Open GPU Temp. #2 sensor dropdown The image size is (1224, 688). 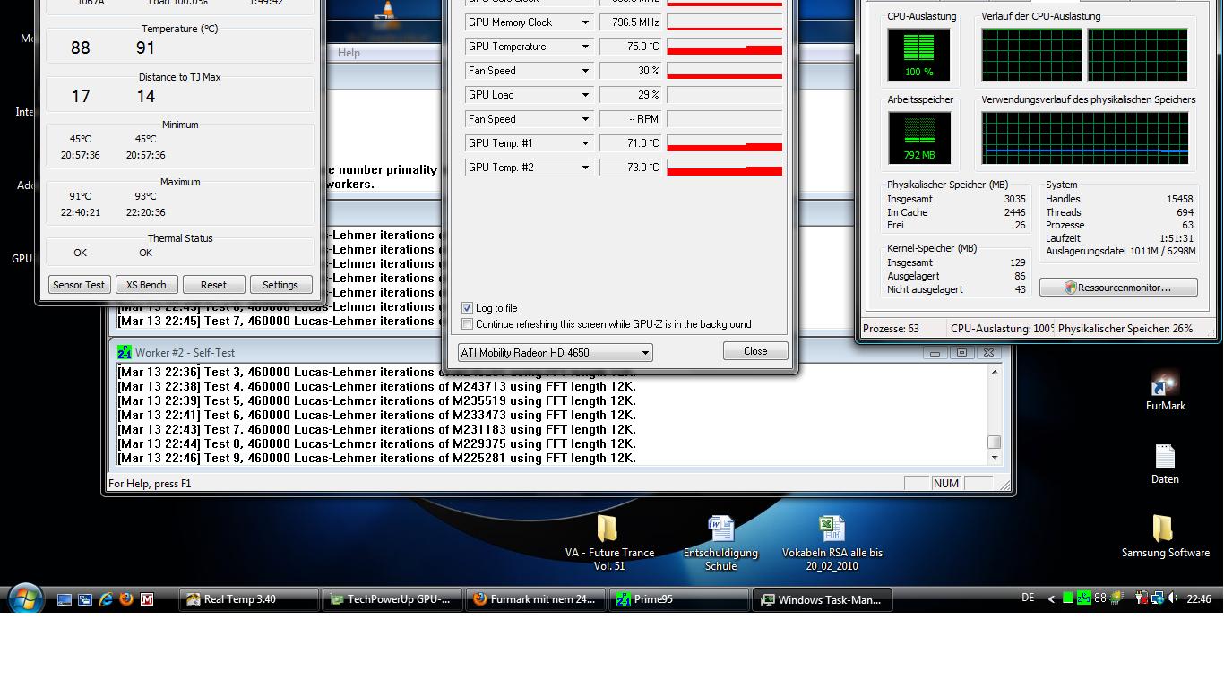585,168
